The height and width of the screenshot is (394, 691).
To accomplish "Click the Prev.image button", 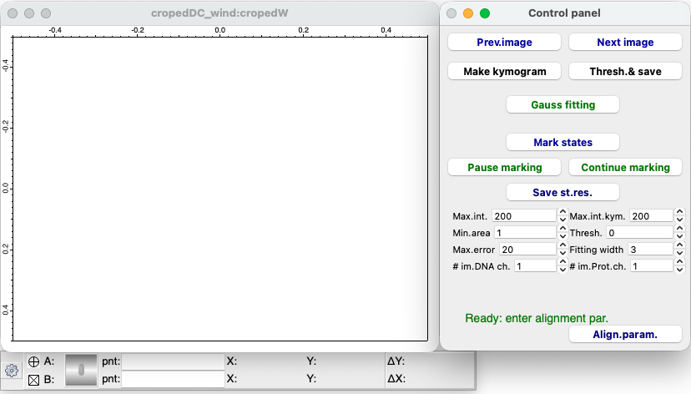I will click(504, 42).
